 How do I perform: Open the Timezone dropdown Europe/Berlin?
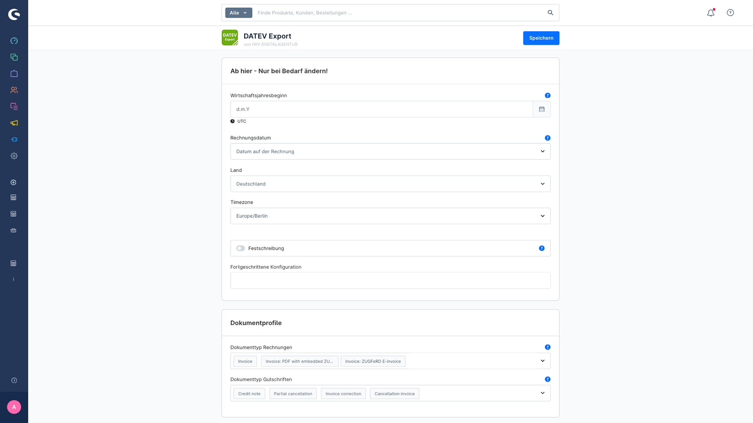point(390,216)
